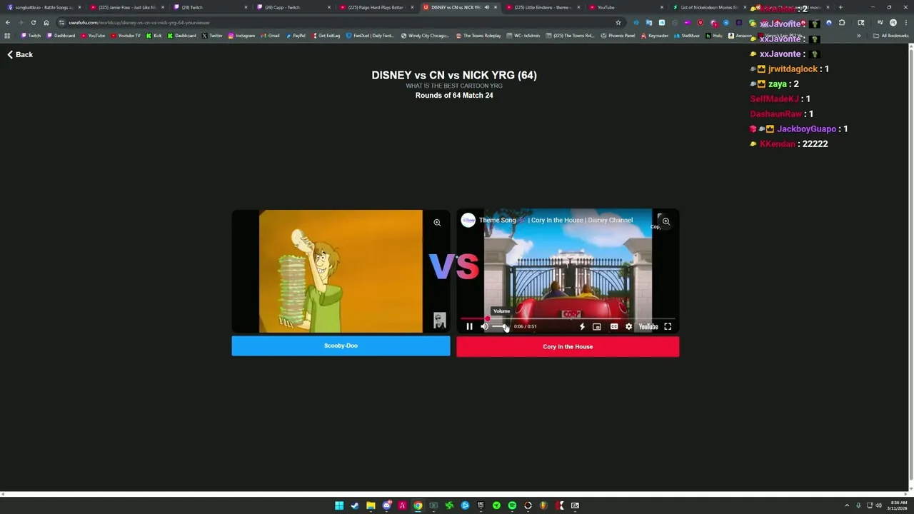Screen dimensions: 914x514
Task: Open the Twitch bookmark
Action: coord(31,36)
